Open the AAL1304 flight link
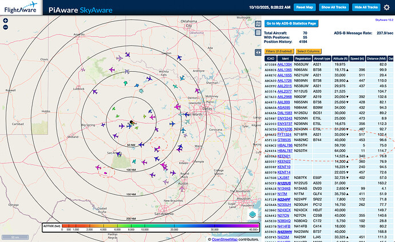This screenshot has height=242, width=395. click(x=285, y=65)
